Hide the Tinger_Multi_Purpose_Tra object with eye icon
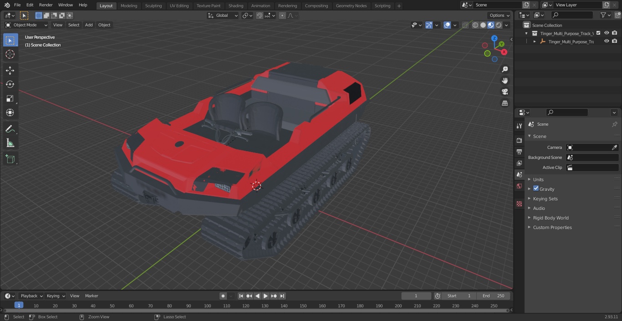 point(607,41)
